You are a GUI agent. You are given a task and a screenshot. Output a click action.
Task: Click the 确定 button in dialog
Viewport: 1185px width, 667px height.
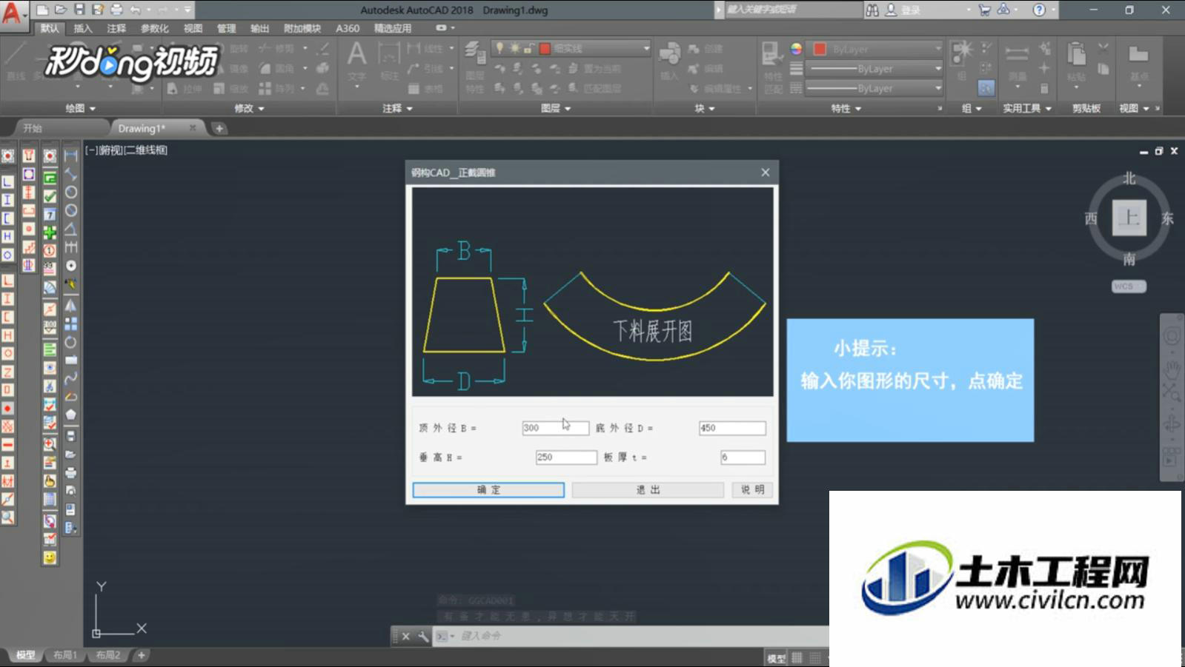488,490
